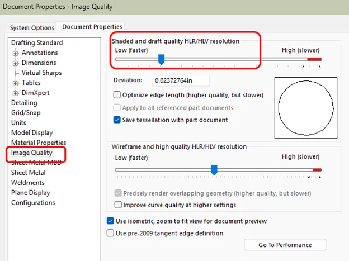Enable Optimize edge length checkbox
Image resolution: width=349 pixels, height=261 pixels.
click(x=117, y=95)
